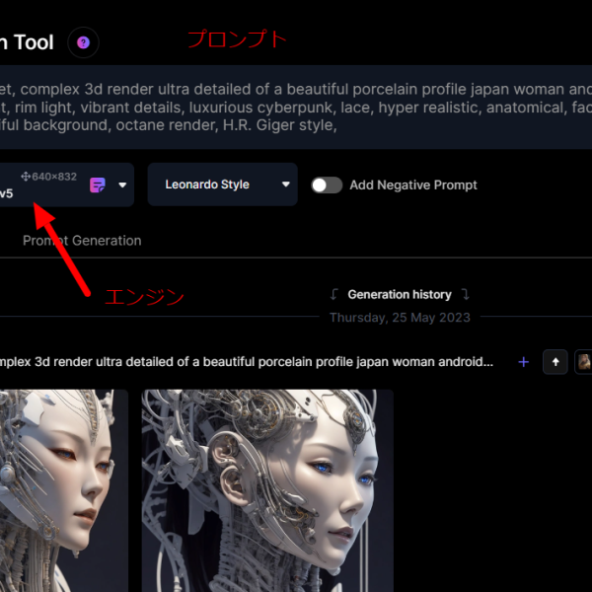The height and width of the screenshot is (592, 592).
Task: Click inside the prompt text box
Action: point(296,108)
